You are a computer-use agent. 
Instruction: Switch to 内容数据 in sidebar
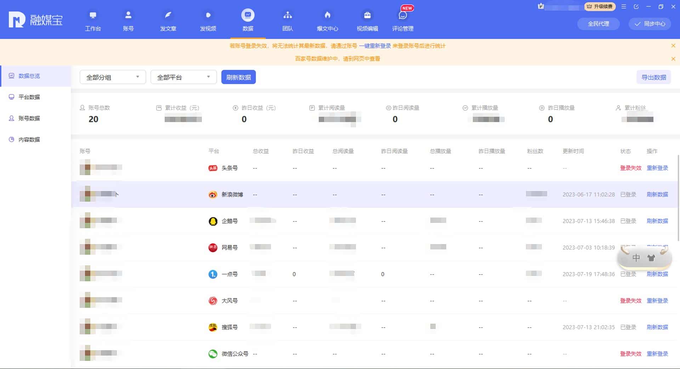coord(29,139)
